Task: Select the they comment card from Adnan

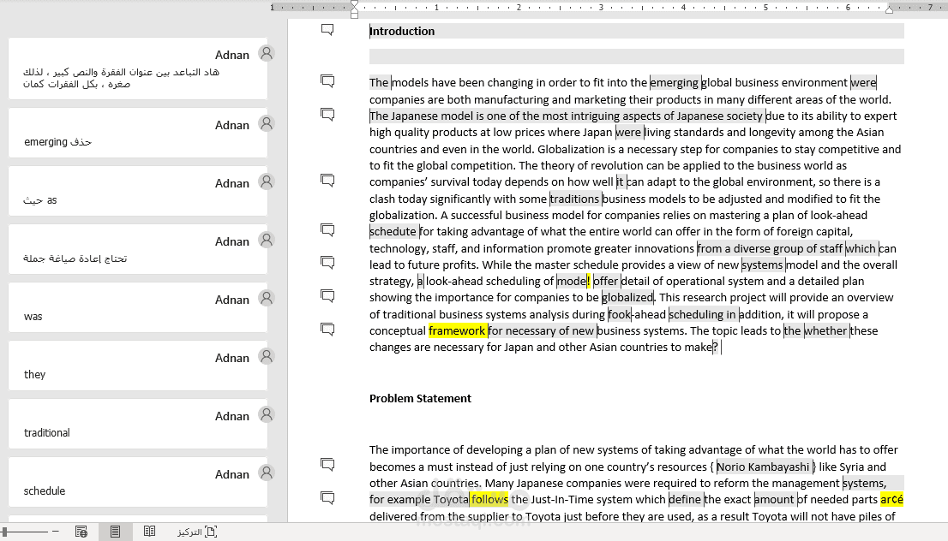Action: tap(137, 366)
